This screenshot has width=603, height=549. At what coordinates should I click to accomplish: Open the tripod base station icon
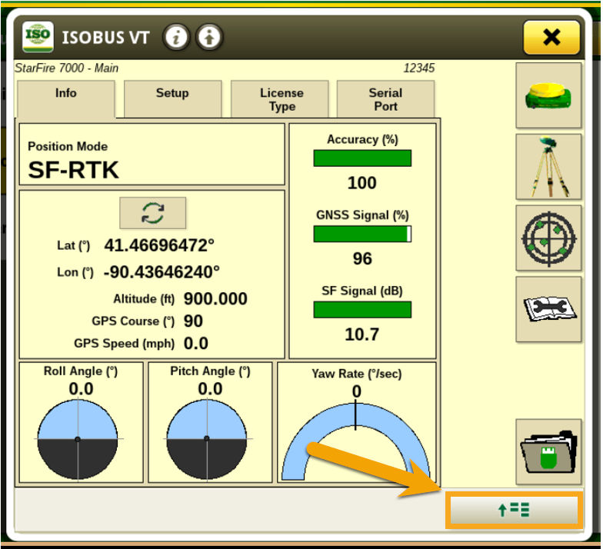tap(548, 166)
